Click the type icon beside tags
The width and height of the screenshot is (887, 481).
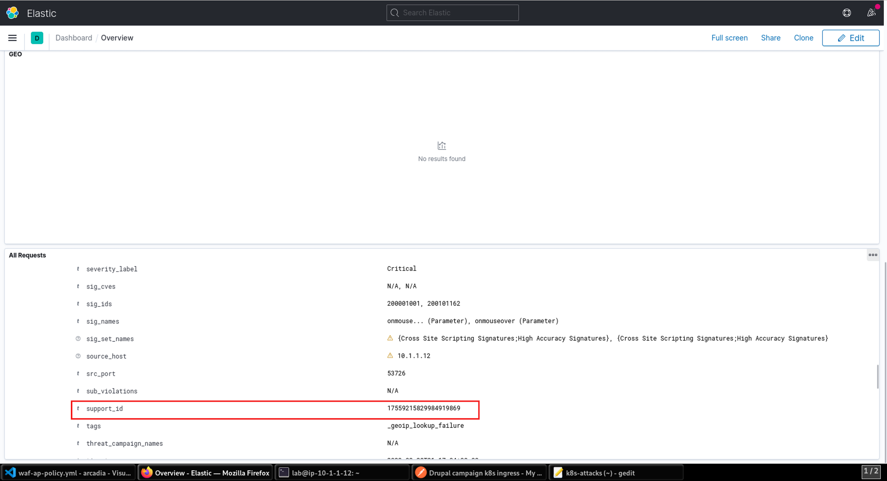tap(78, 426)
